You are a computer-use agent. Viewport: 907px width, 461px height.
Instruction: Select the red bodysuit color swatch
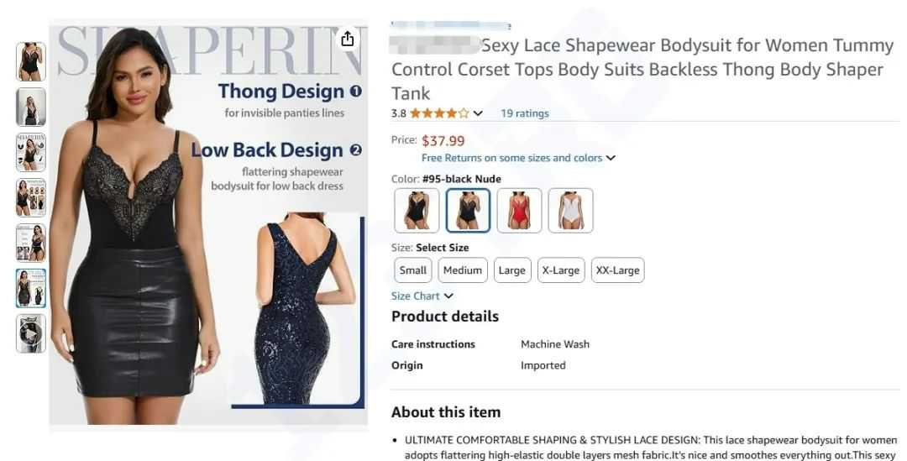click(520, 211)
